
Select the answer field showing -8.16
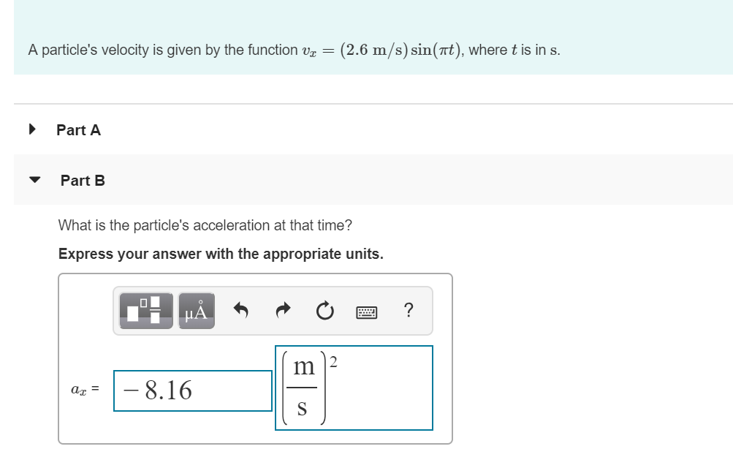(192, 390)
